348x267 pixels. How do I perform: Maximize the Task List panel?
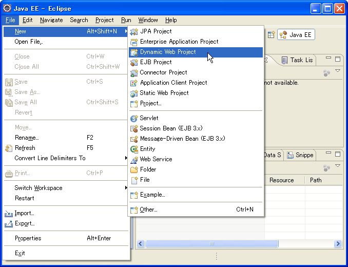coord(337,59)
